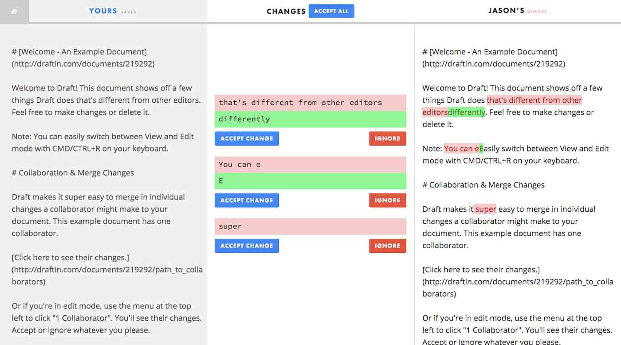Accept the removal of 'super'

click(x=247, y=245)
